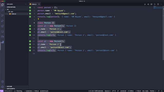The width and height of the screenshot is (164, 92).
Task: Open index.js file in explorer tree
Action: (x=14, y=14)
